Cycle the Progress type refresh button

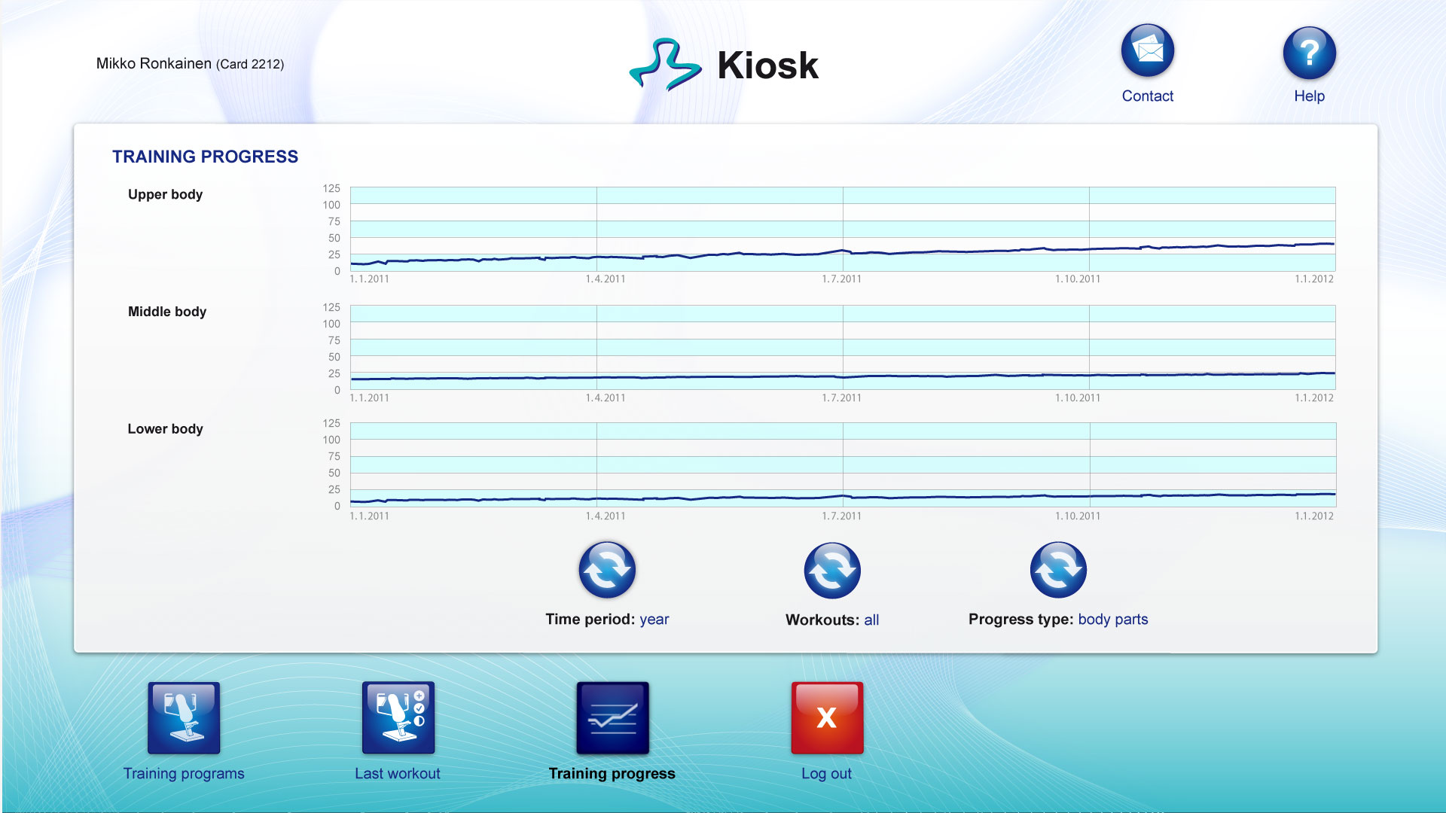point(1058,570)
